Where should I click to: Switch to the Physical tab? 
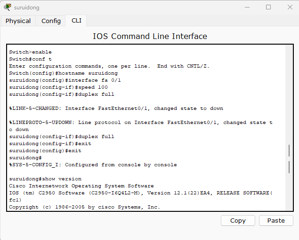tap(18, 21)
